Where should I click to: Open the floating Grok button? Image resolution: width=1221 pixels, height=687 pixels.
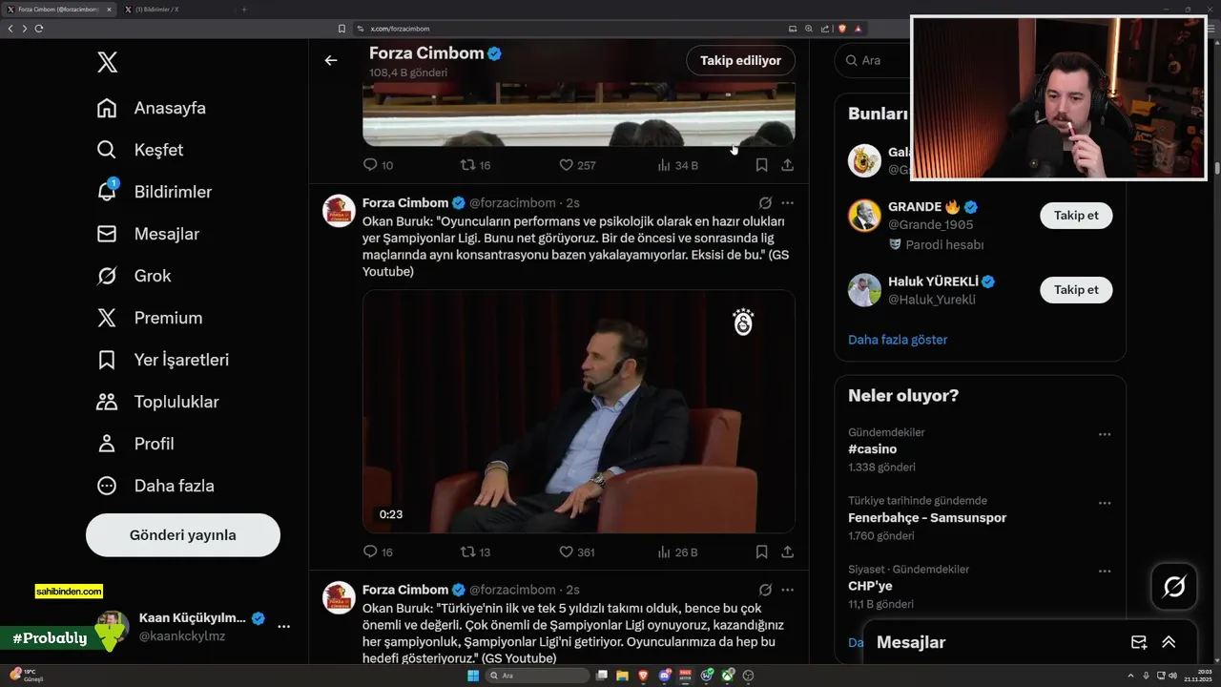(x=1174, y=587)
